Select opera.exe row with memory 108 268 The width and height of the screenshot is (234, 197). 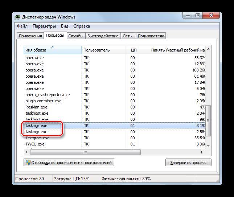pos(114,70)
